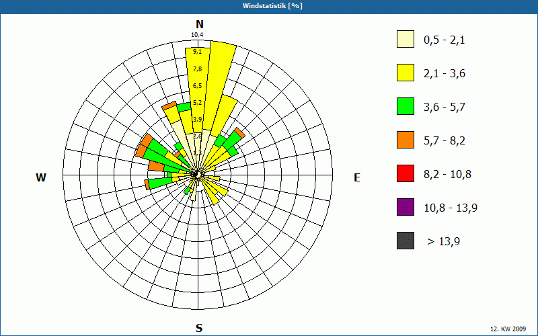This screenshot has height=336, width=538.
Task: Click the 9,1 axis scale value
Action: pos(197,52)
